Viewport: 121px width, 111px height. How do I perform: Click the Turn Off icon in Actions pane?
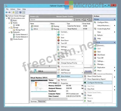tap(95, 58)
